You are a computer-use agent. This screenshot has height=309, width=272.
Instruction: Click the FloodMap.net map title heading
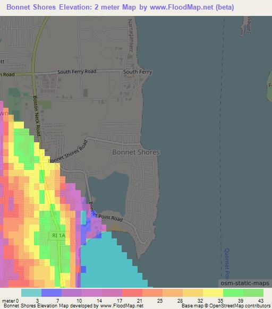[120, 7]
